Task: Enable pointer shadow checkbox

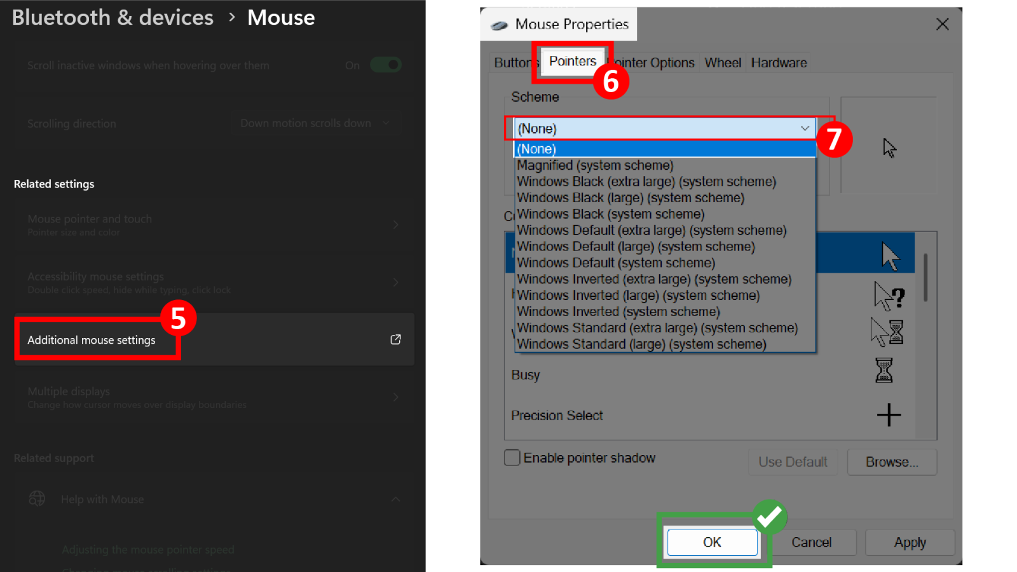Action: (512, 458)
